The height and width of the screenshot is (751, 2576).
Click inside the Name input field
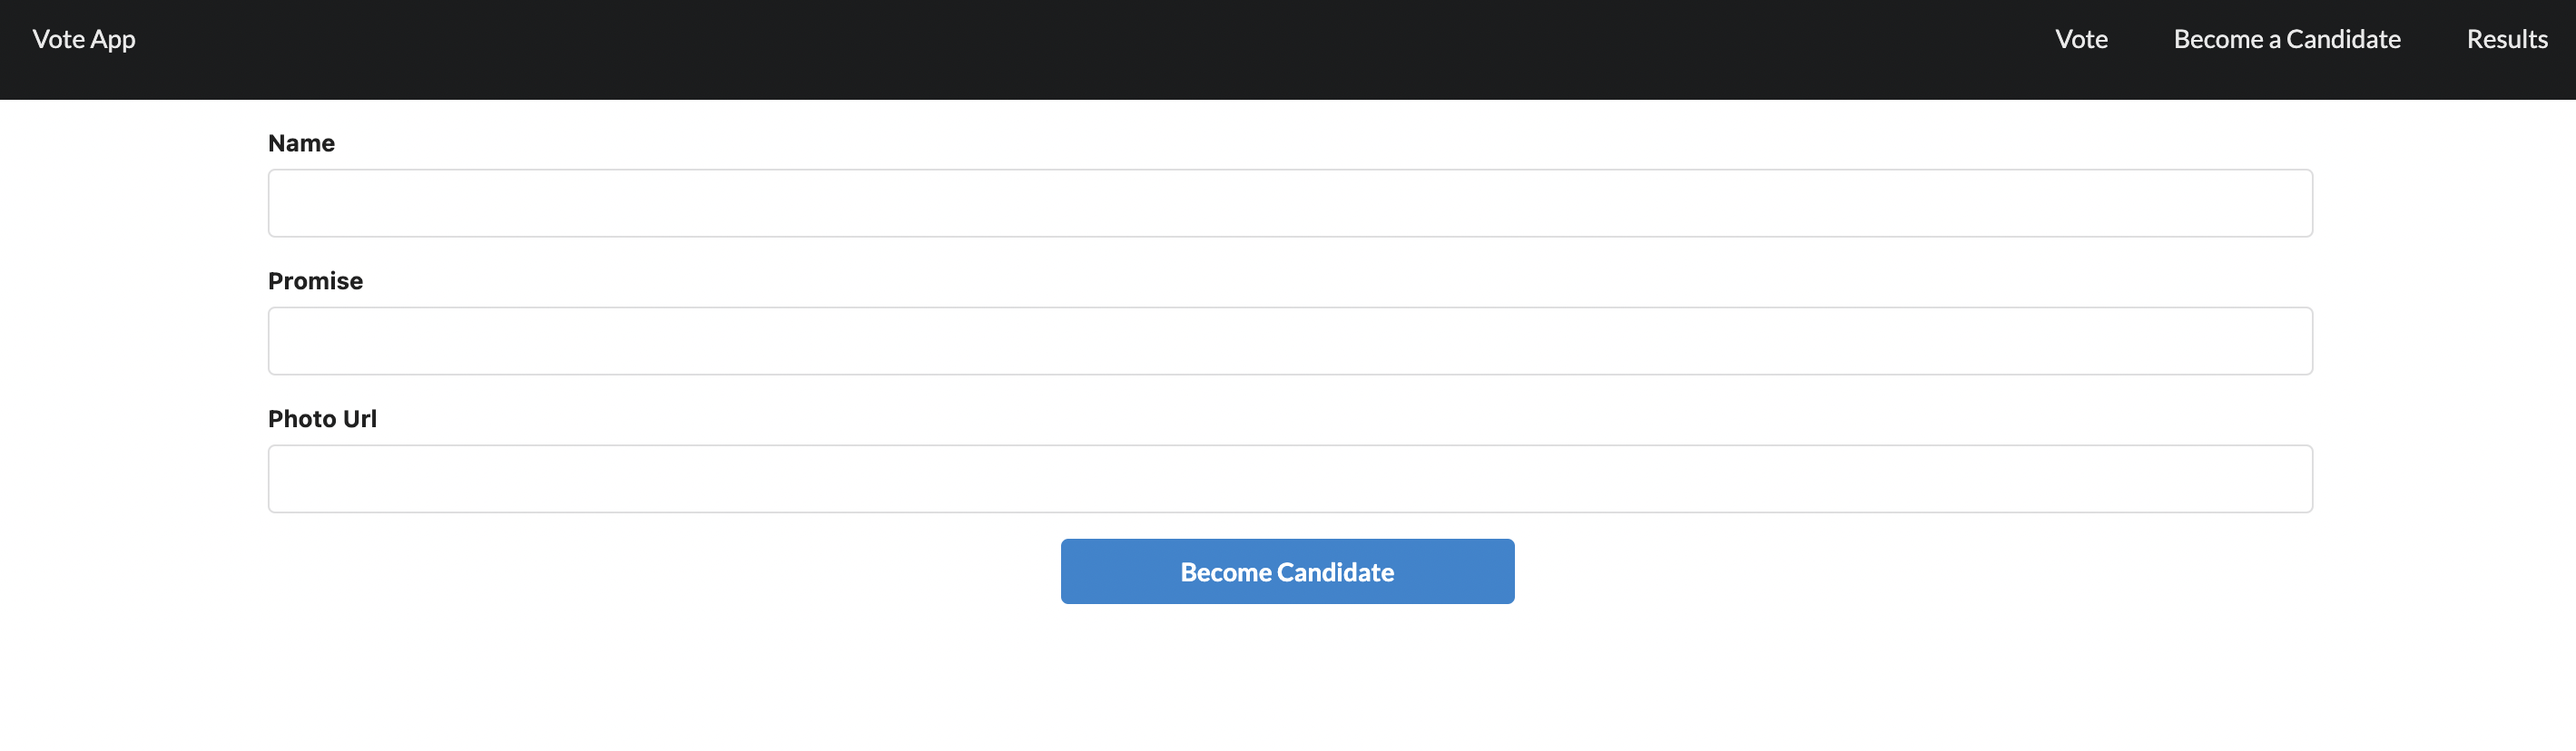1288,201
